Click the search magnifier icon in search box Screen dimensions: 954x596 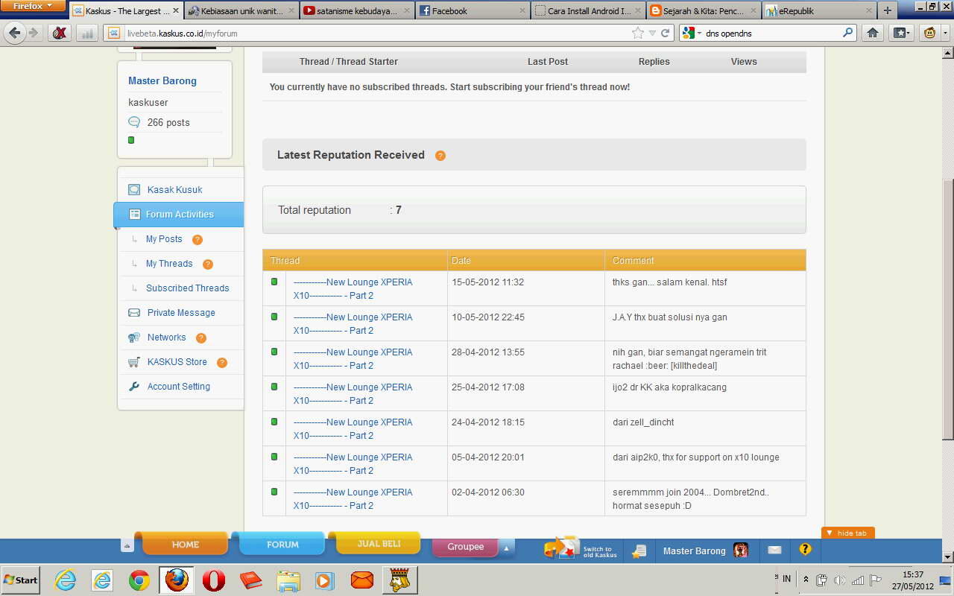pos(848,33)
